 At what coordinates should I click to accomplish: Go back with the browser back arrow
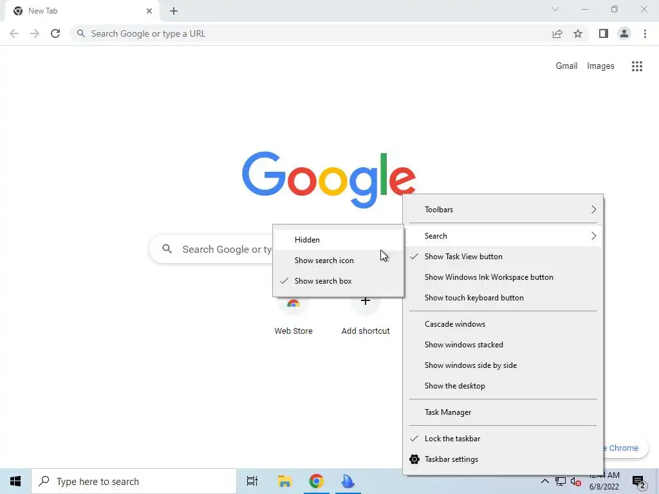pyautogui.click(x=14, y=33)
